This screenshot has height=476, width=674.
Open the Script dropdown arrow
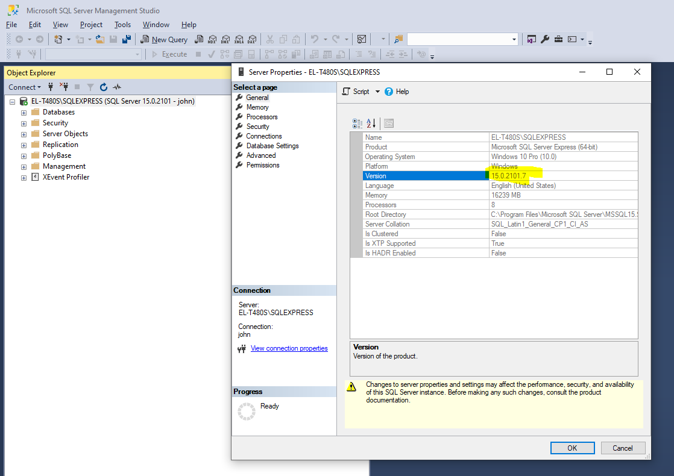tap(377, 92)
